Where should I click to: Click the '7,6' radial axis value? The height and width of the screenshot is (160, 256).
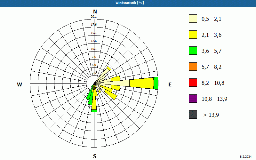point(94,57)
